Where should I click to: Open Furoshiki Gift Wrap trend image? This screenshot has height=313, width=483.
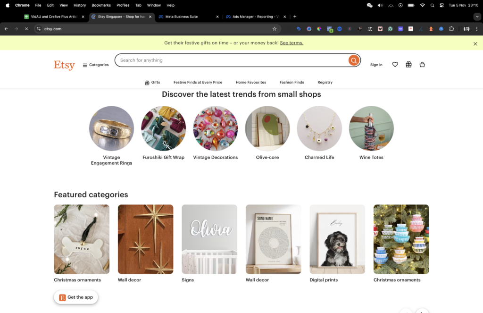[x=163, y=128]
